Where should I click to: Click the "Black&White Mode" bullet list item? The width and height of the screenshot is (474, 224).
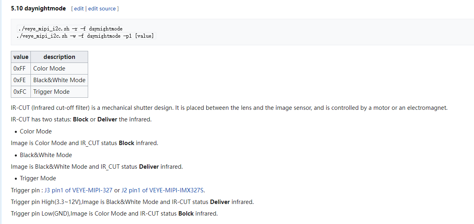pyautogui.click(x=46, y=155)
